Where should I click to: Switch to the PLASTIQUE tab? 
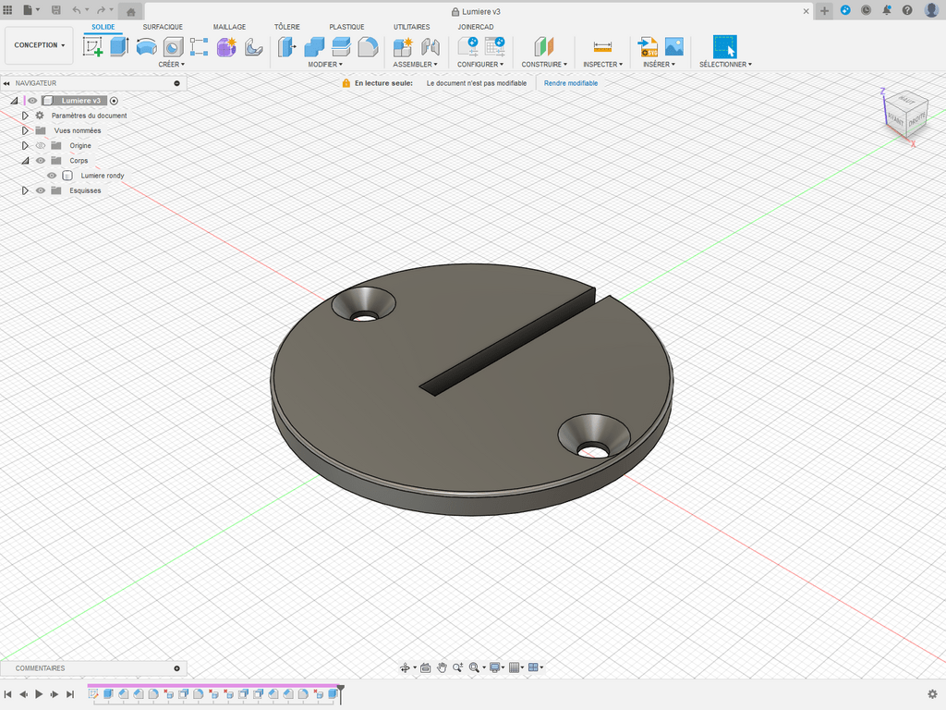pyautogui.click(x=346, y=27)
